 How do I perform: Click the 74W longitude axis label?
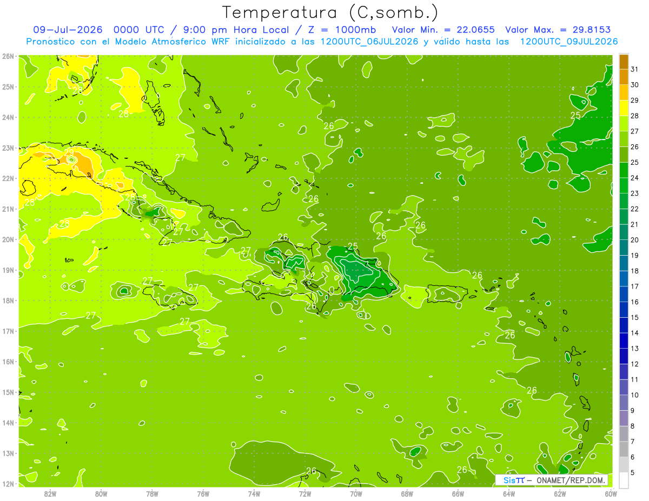click(254, 494)
